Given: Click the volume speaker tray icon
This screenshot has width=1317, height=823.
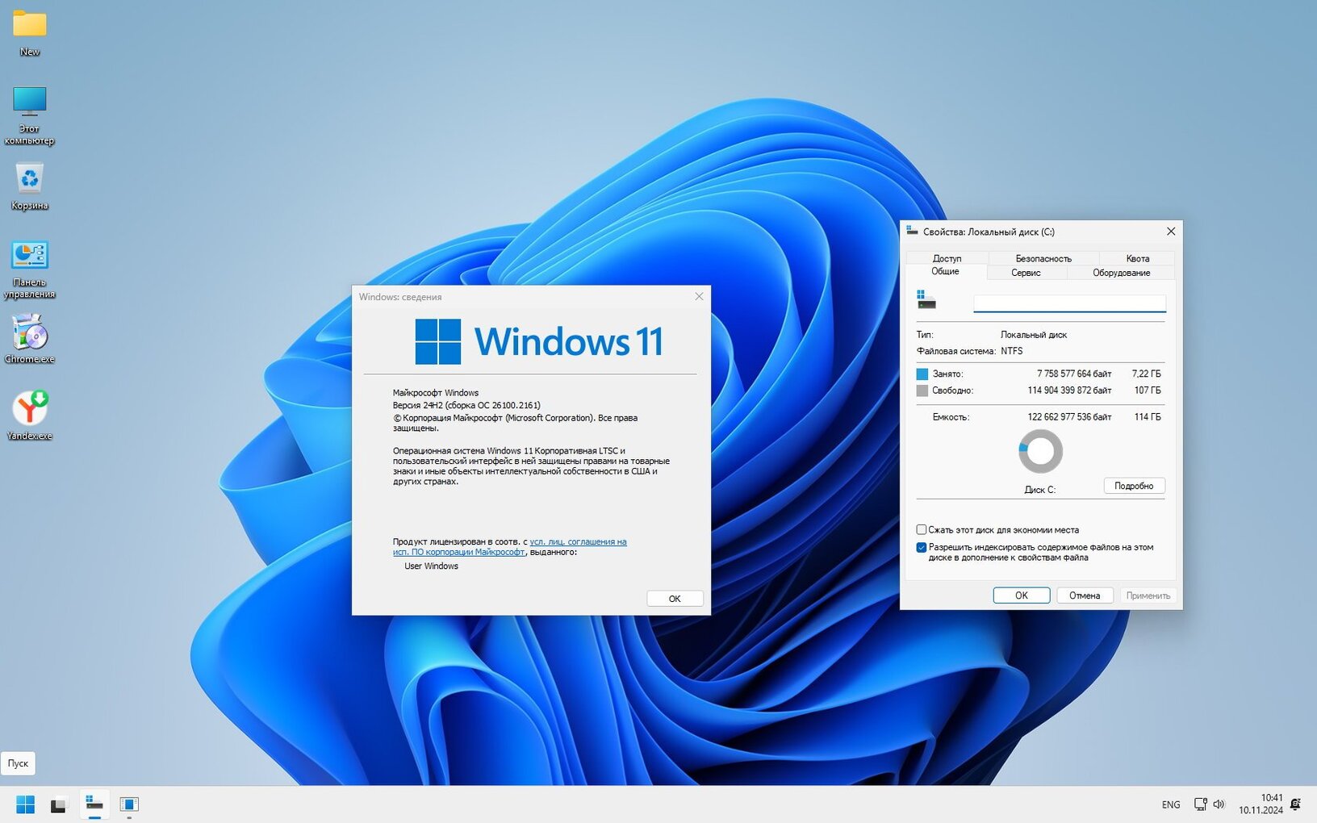Looking at the screenshot, I should [x=1219, y=804].
